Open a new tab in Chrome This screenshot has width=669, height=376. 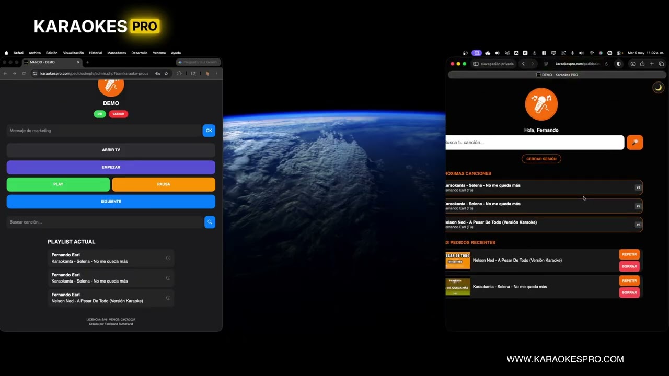pyautogui.click(x=87, y=62)
